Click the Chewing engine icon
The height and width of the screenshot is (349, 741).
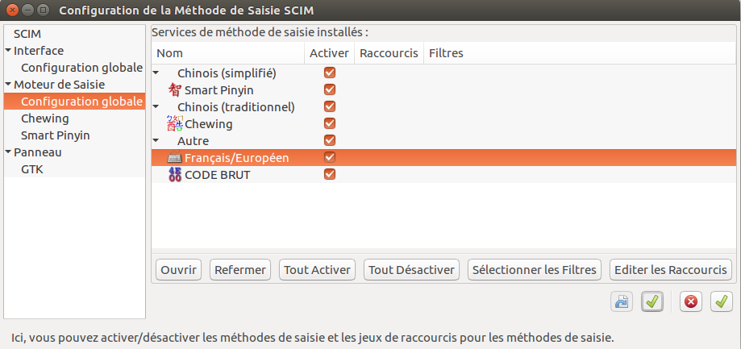pos(175,124)
